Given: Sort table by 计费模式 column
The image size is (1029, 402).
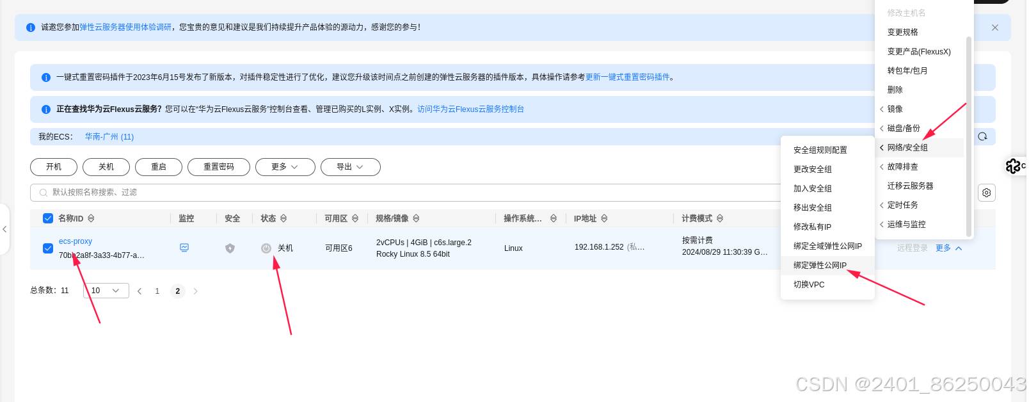Looking at the screenshot, I should [720, 218].
